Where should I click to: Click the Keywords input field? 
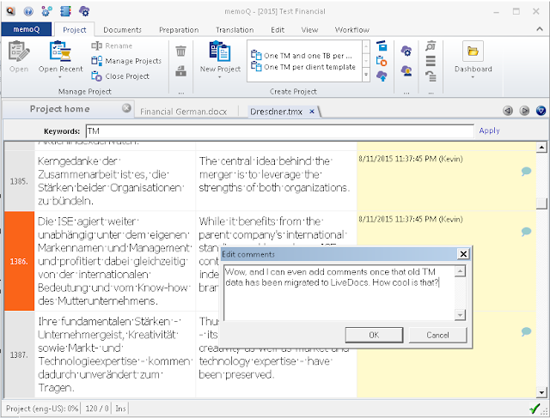pos(279,131)
